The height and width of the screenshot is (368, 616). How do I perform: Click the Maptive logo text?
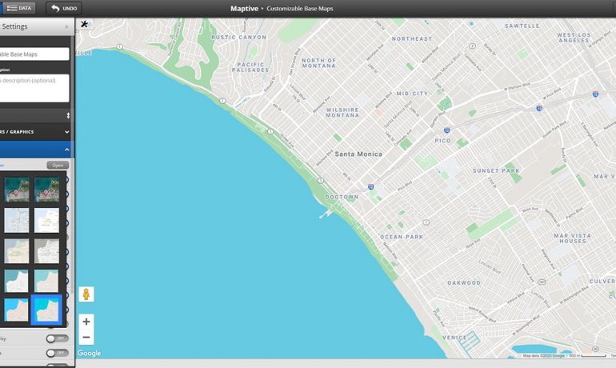244,9
